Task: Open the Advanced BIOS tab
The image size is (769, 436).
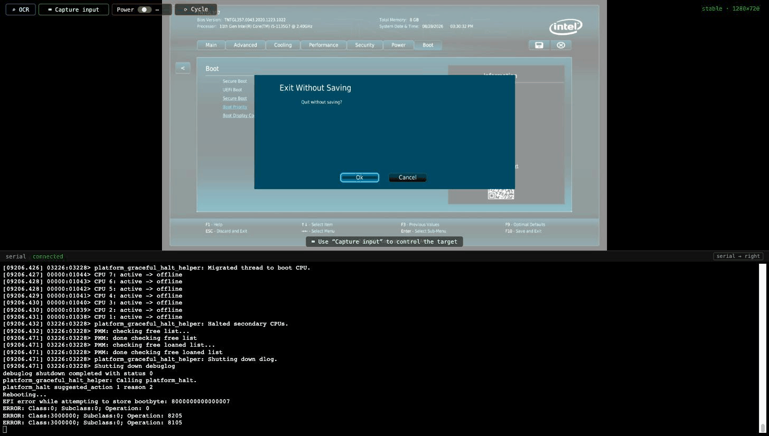Action: (245, 45)
